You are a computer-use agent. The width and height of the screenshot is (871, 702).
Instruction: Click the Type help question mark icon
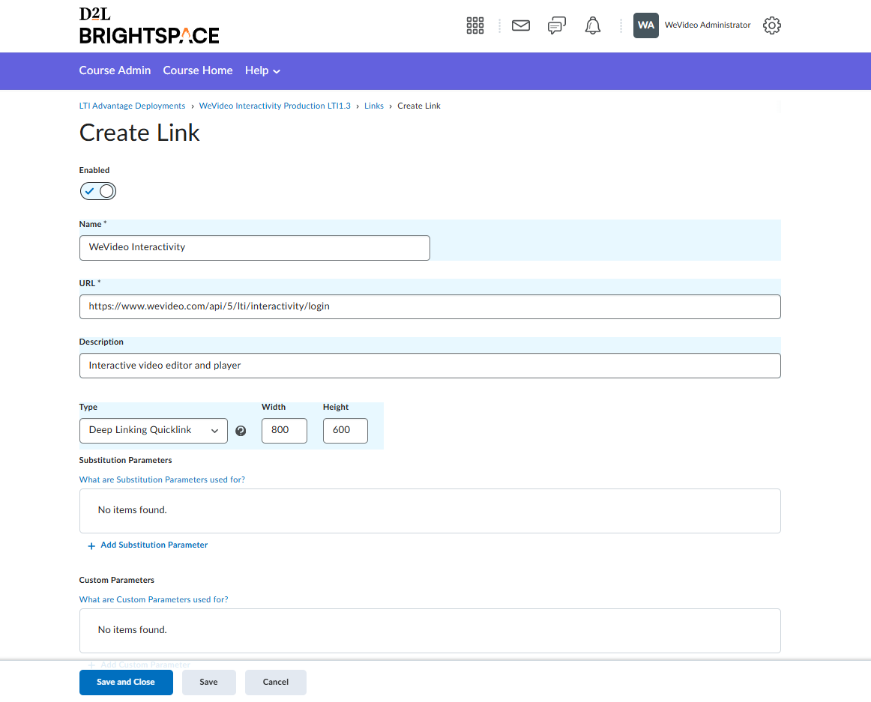[x=241, y=431]
